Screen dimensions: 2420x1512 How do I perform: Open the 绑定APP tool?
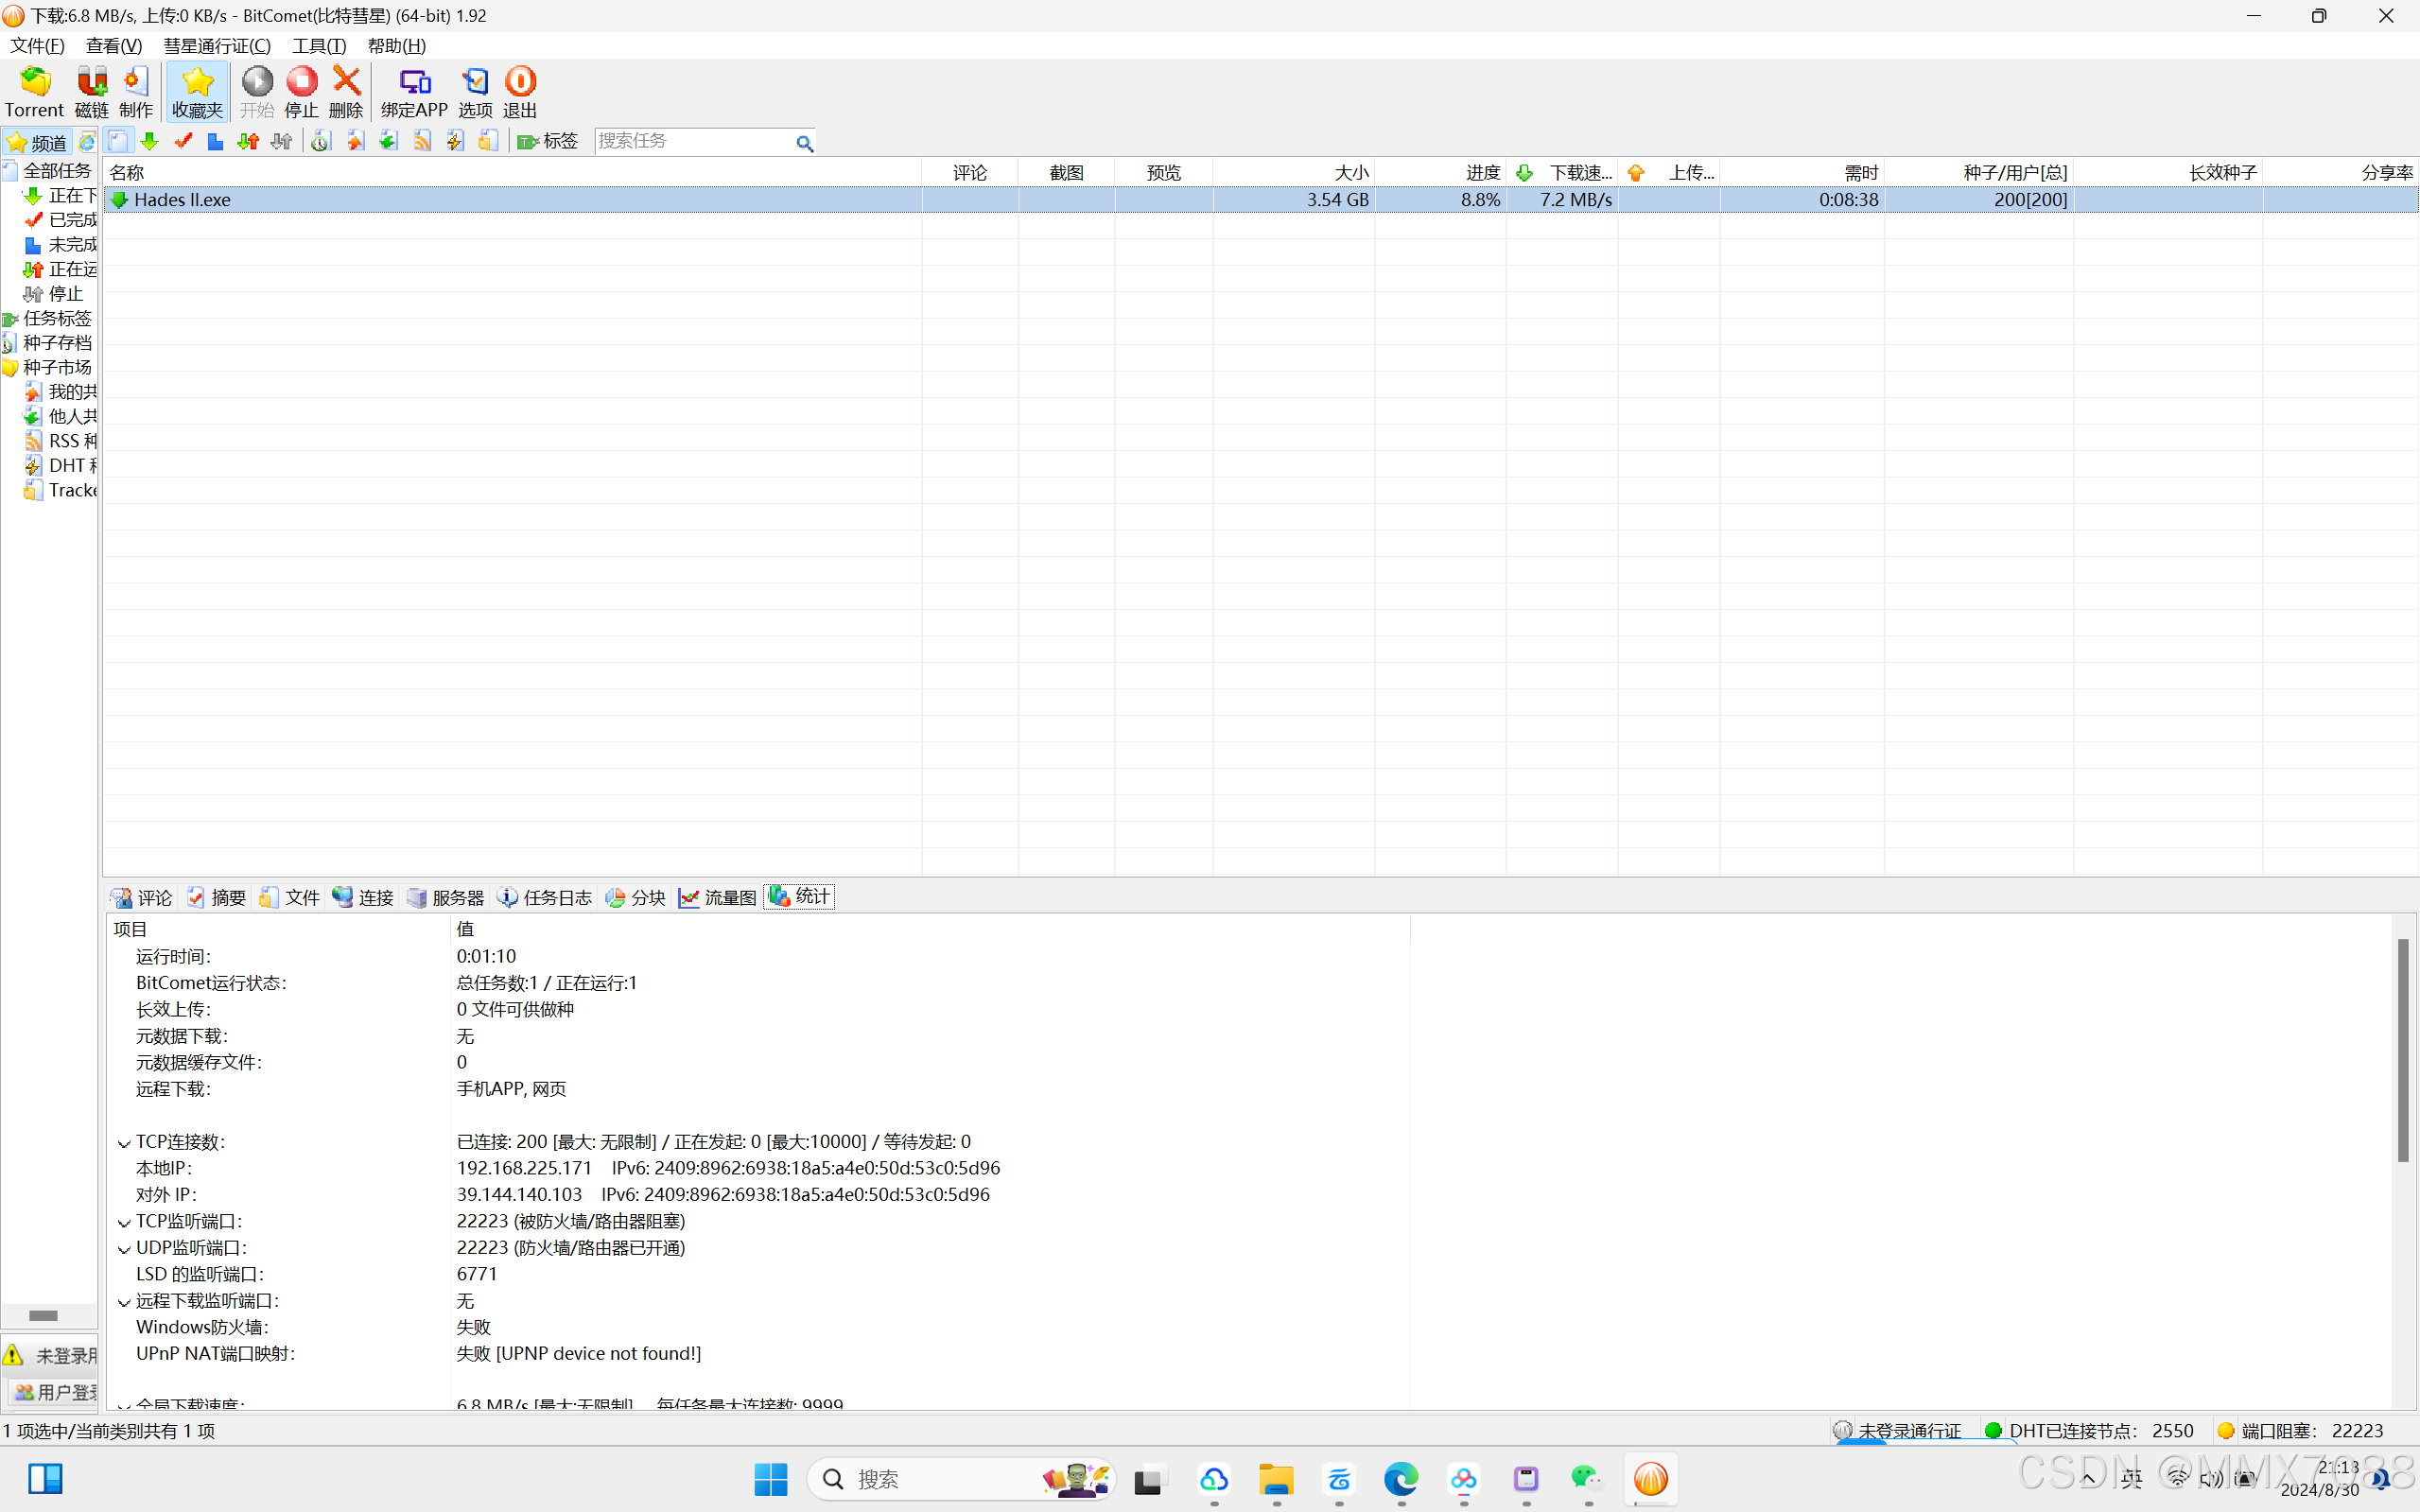(414, 91)
